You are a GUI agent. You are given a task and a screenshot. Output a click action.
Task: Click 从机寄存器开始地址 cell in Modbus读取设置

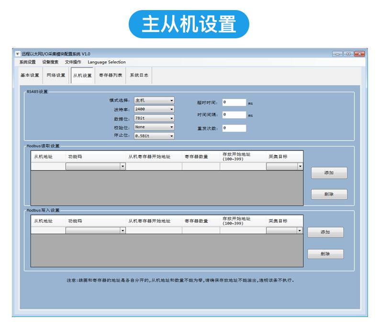coord(154,166)
